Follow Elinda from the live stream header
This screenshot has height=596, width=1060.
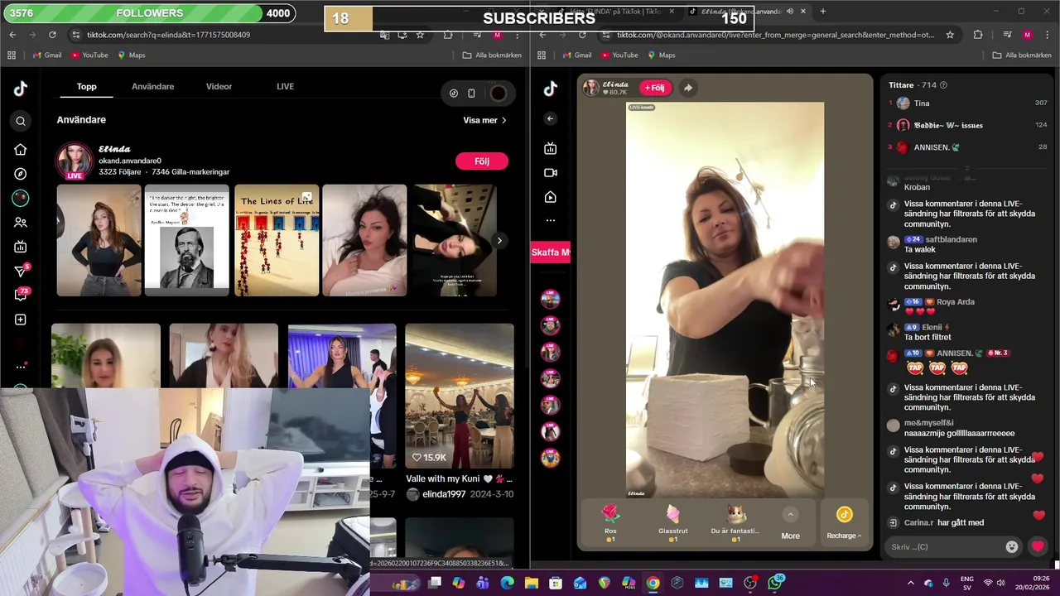[x=655, y=88]
